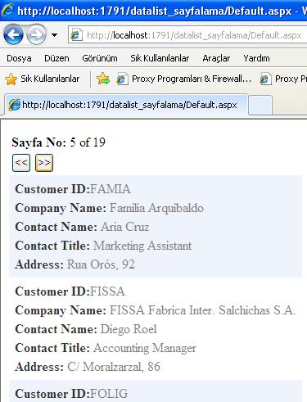Click the IE logo in title bar
The width and height of the screenshot is (307, 402).
[x=7, y=11]
